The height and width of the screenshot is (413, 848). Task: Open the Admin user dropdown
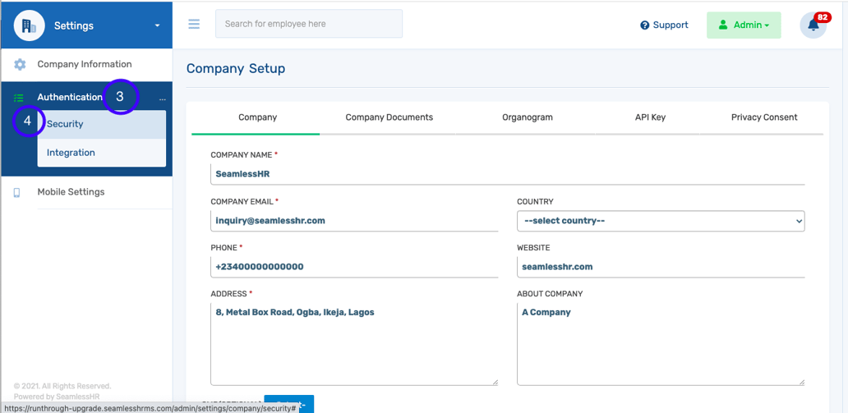(x=743, y=25)
